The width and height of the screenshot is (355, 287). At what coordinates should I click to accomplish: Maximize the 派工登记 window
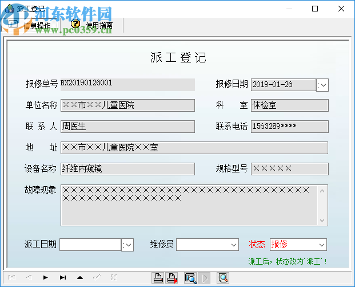pyautogui.click(x=315, y=9)
